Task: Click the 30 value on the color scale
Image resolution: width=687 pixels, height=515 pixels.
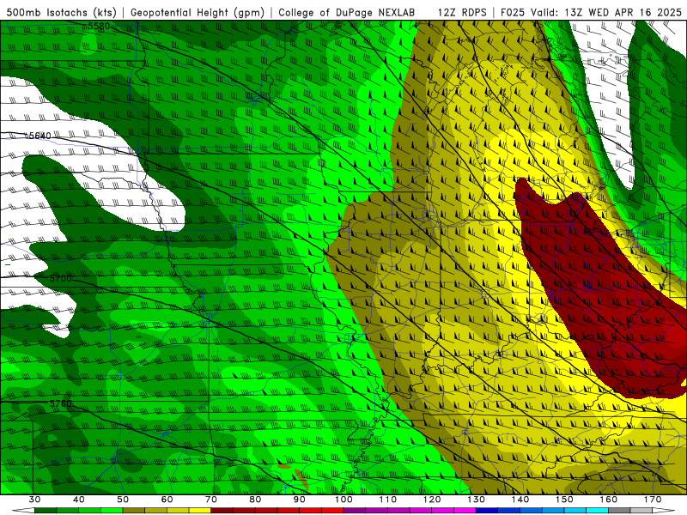Action: [x=34, y=500]
